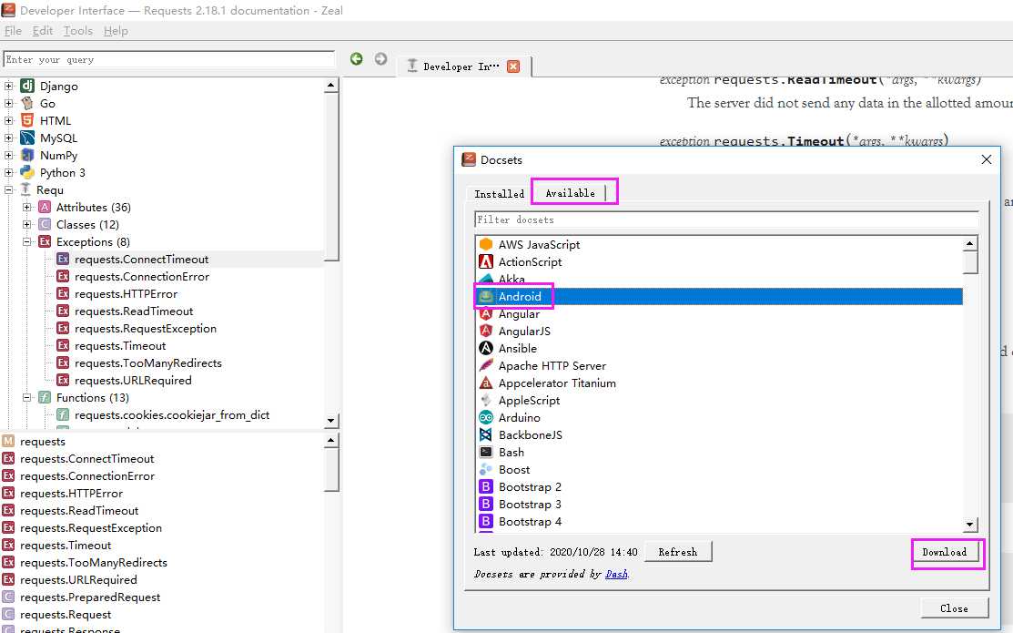Click the Appcelerator Titanium docset icon
1013x633 pixels.
tap(486, 383)
